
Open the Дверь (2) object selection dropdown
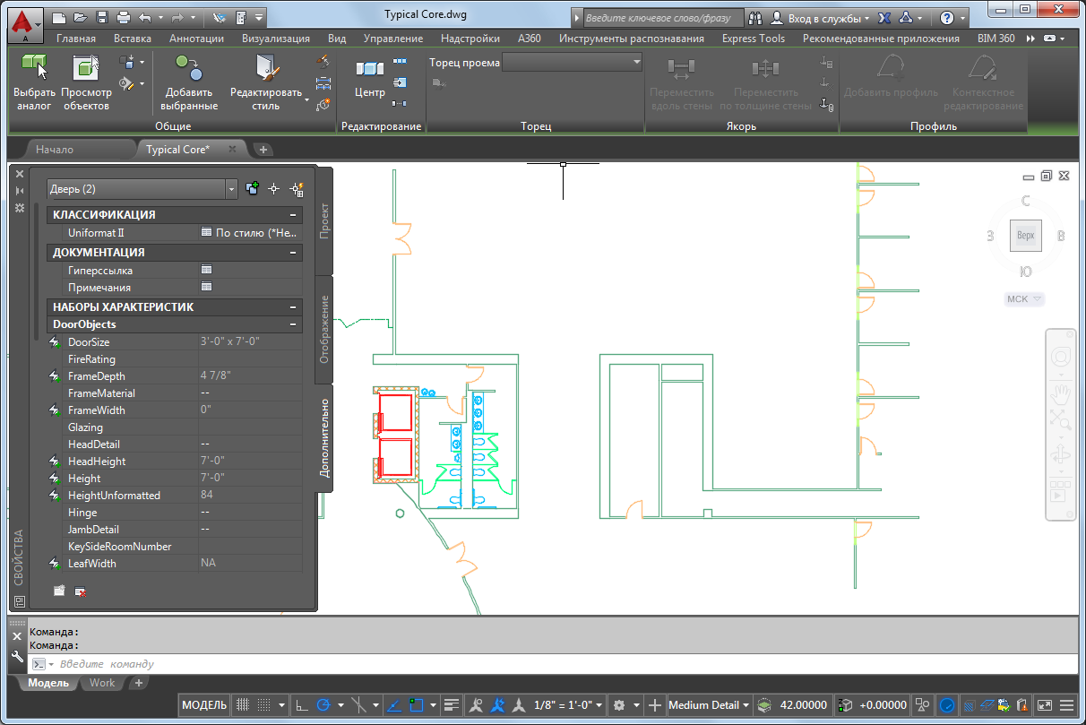(x=232, y=189)
